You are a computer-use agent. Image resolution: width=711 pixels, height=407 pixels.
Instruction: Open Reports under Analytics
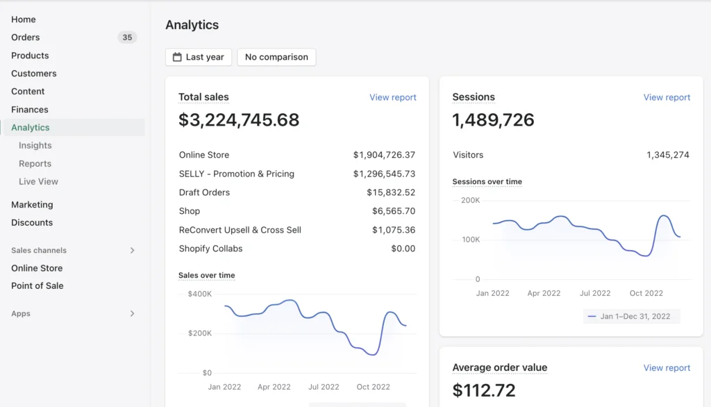tap(35, 163)
